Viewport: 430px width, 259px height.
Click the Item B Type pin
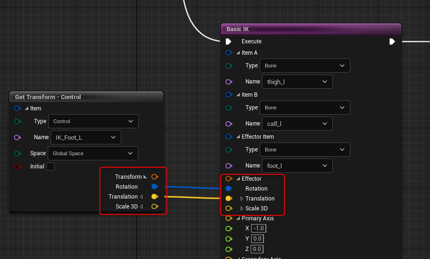229,108
